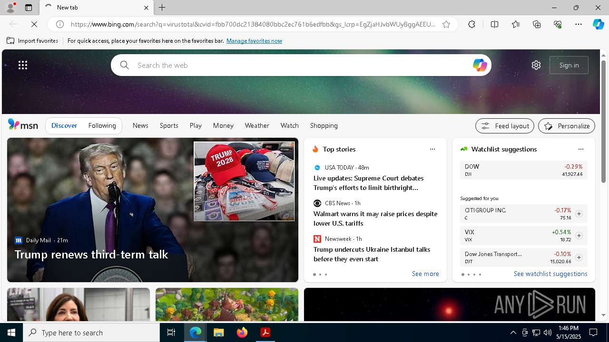
Task: Switch to the Following tab
Action: coord(102,125)
